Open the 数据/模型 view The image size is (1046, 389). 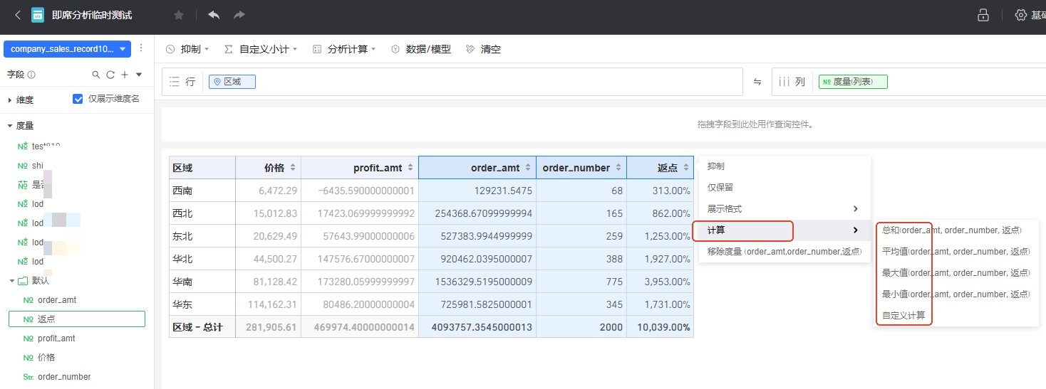coord(420,49)
